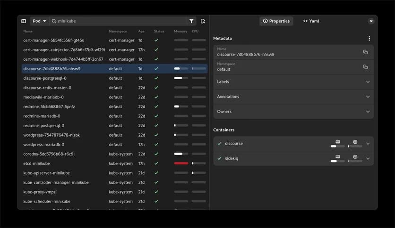The height and width of the screenshot is (228, 395).
Task: Select the discourse-7db4888b76-nhsw9 pod row
Action: [115, 69]
